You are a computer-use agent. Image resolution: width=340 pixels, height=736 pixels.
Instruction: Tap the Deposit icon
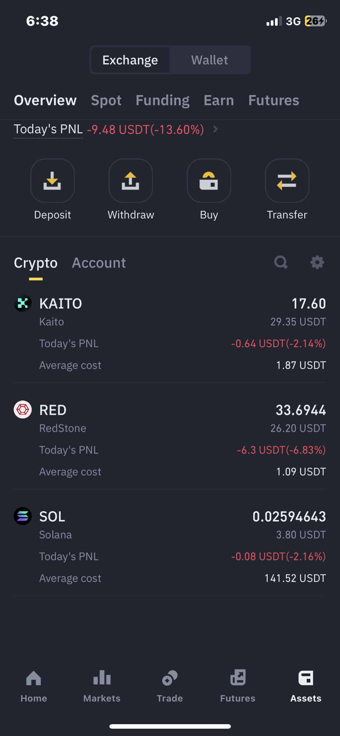tap(53, 181)
